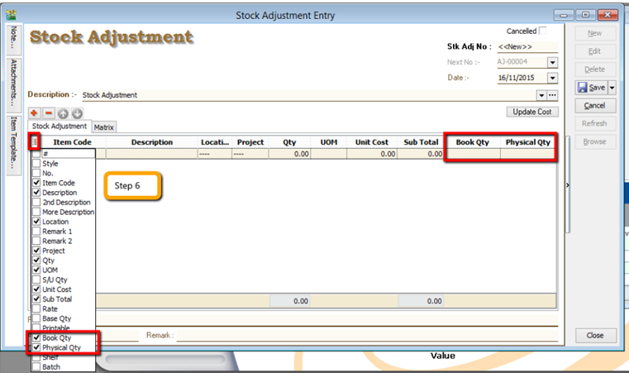Click the Close button at bottom right

click(594, 335)
